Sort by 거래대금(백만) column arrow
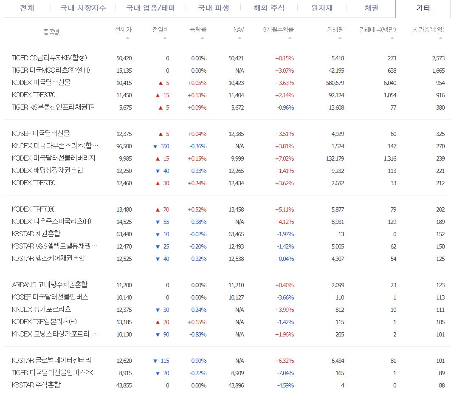The image size is (451, 393). pos(392,38)
